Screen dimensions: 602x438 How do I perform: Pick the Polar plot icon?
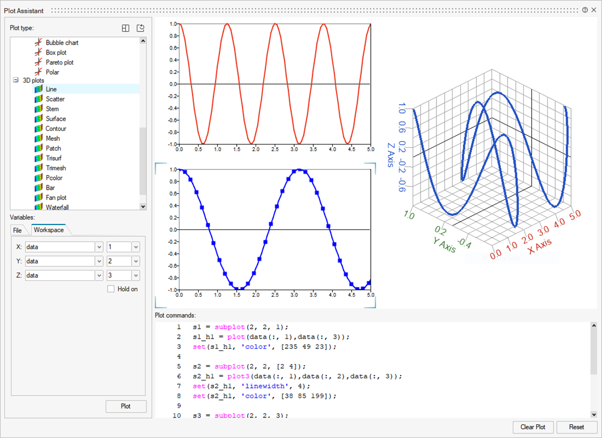point(38,72)
